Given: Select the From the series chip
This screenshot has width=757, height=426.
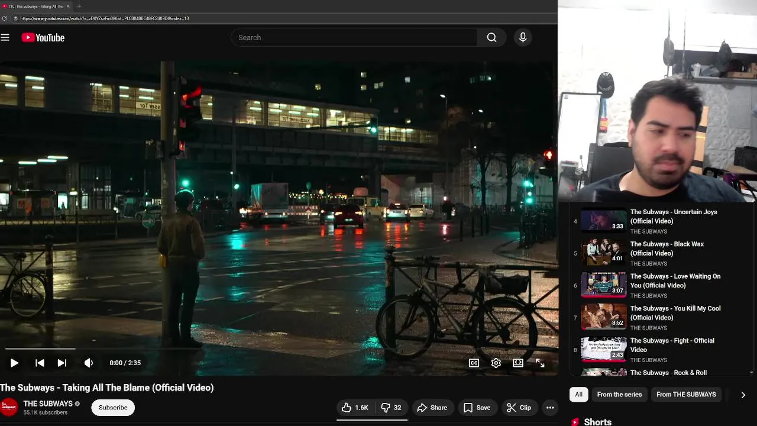Looking at the screenshot, I should (x=619, y=395).
